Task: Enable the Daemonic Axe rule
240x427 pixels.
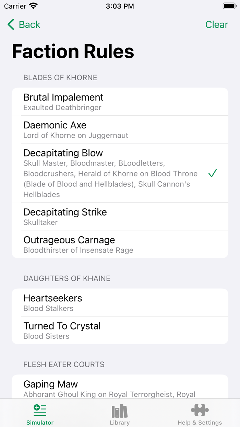Action: pyautogui.click(x=120, y=129)
